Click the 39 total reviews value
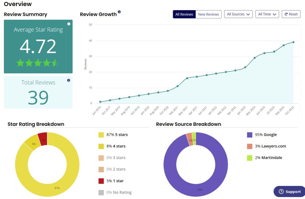 (x=38, y=97)
